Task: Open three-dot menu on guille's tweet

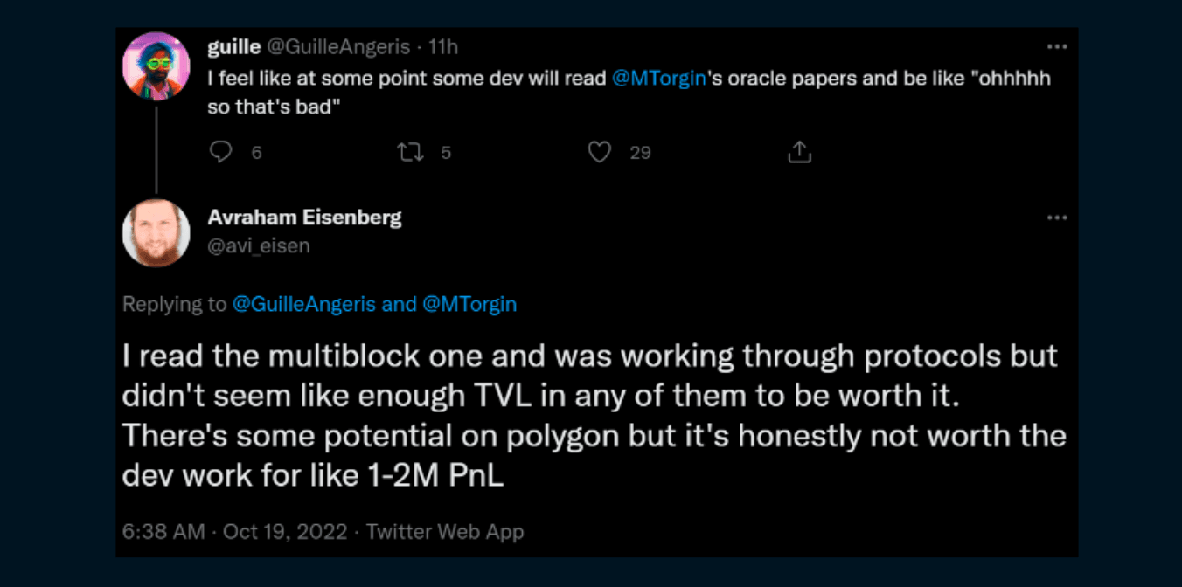Action: (x=1057, y=46)
